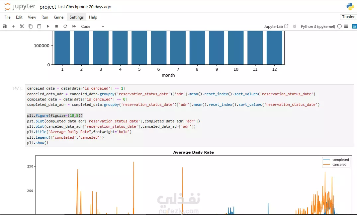The width and height of the screenshot is (357, 215).
Task: Click the bar for month 1
Action: click(x=62, y=48)
